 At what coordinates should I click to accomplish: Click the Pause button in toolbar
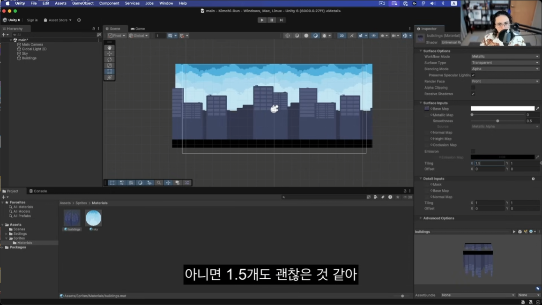tap(272, 20)
